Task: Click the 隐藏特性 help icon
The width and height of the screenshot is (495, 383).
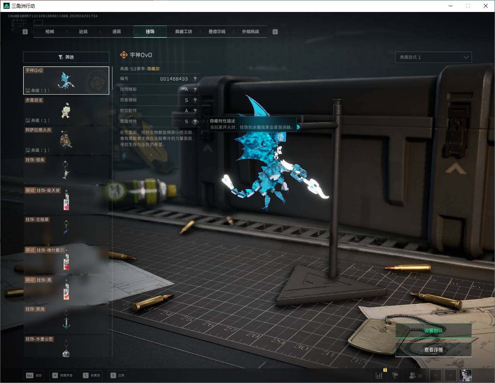Action: click(195, 122)
